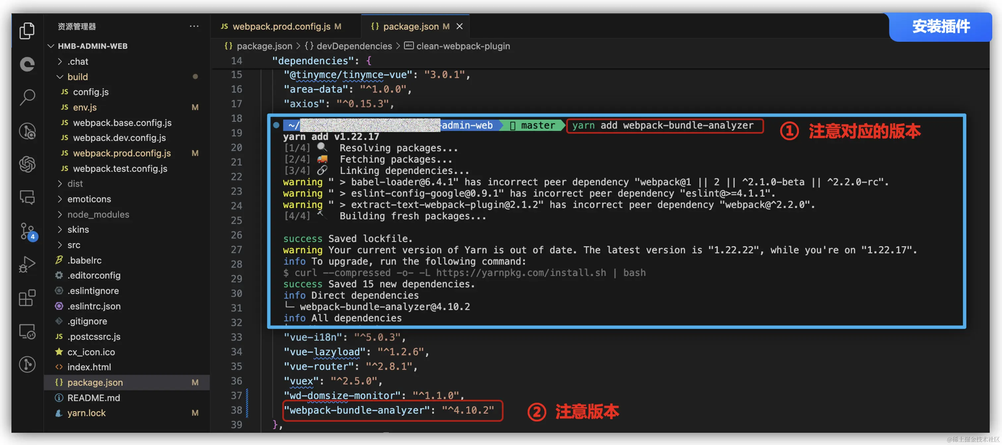Expand the skins folder
The image size is (1002, 445).
(x=78, y=230)
